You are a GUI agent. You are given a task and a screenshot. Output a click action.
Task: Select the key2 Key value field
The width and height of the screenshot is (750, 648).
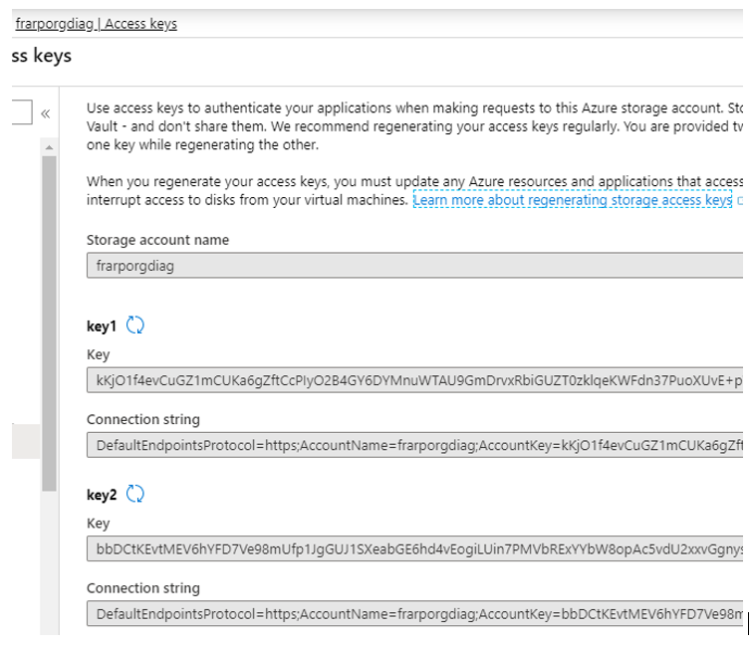[x=413, y=550]
